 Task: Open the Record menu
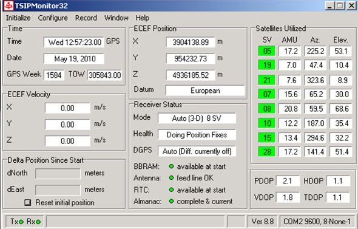tap(86, 18)
